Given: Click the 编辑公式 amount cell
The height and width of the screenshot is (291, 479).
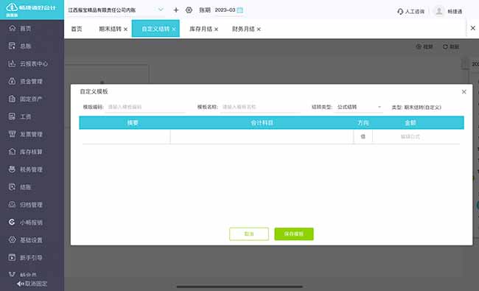Looking at the screenshot, I should (410, 136).
